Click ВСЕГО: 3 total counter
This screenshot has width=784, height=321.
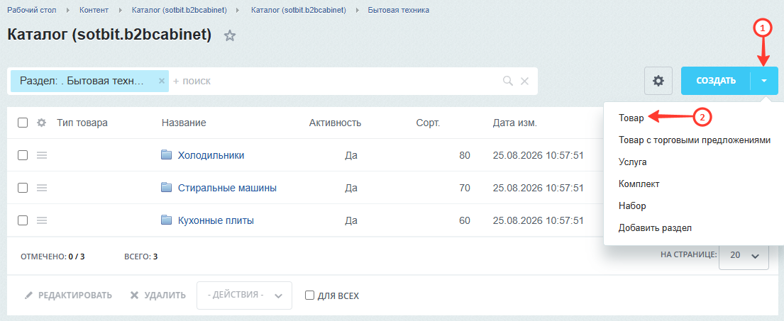(141, 257)
